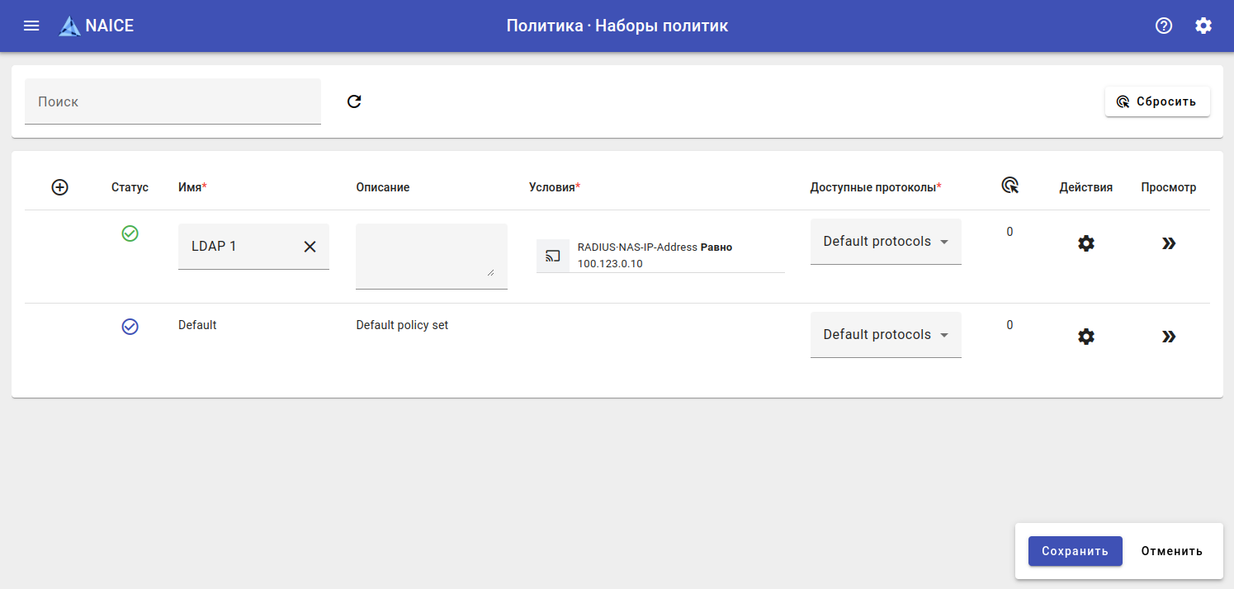Clear the LDAP 1 name field

(310, 246)
